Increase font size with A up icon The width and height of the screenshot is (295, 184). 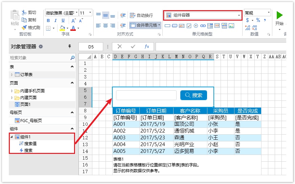(x=73, y=21)
